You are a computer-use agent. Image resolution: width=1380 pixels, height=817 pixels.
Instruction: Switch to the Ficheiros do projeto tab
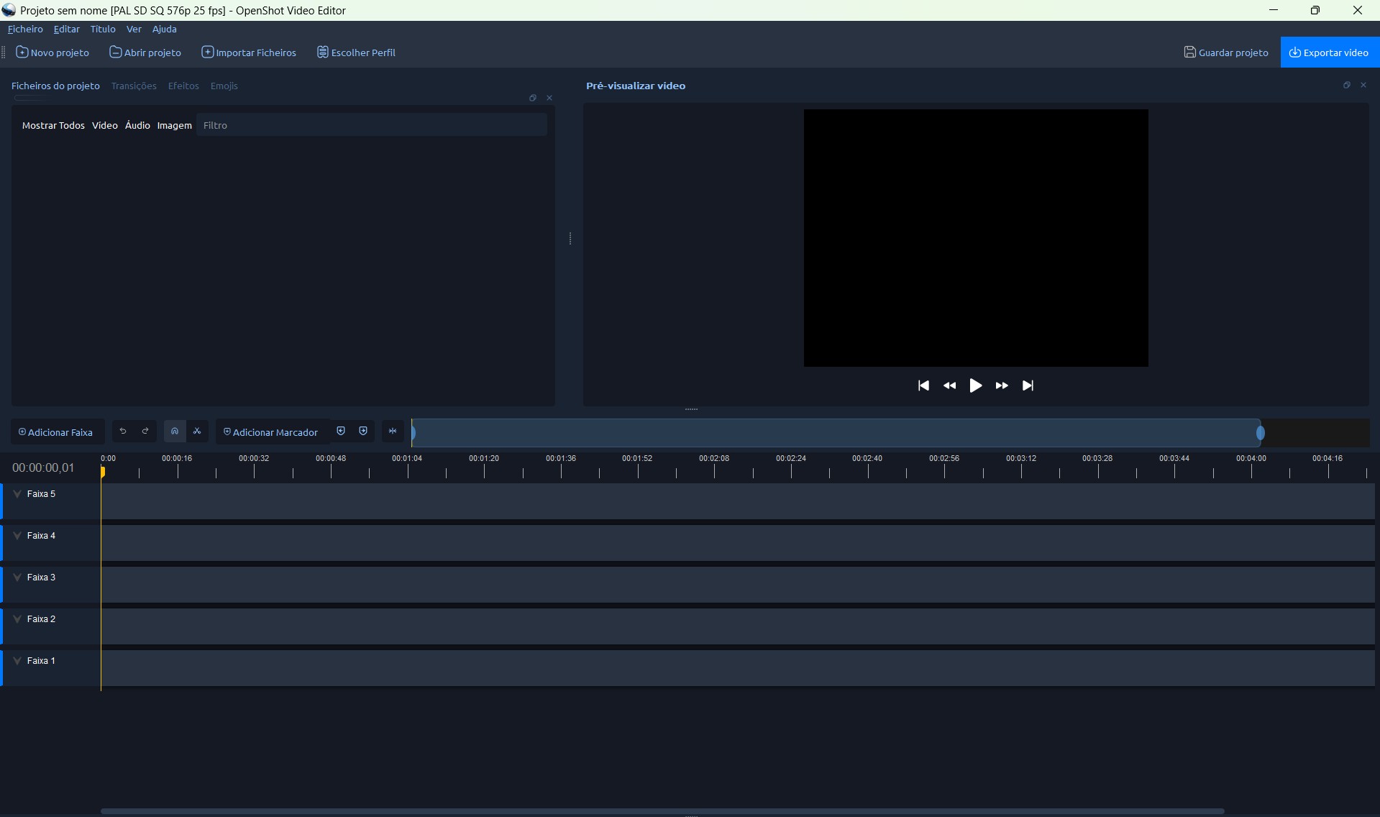coord(55,86)
